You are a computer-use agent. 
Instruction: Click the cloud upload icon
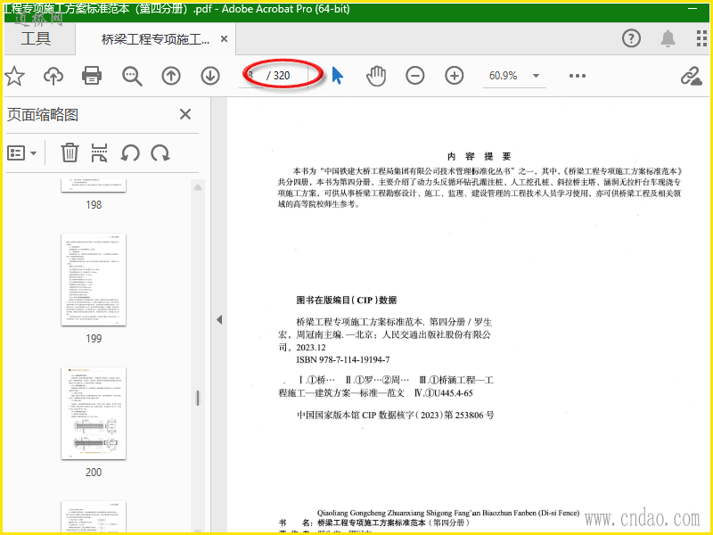(x=53, y=76)
